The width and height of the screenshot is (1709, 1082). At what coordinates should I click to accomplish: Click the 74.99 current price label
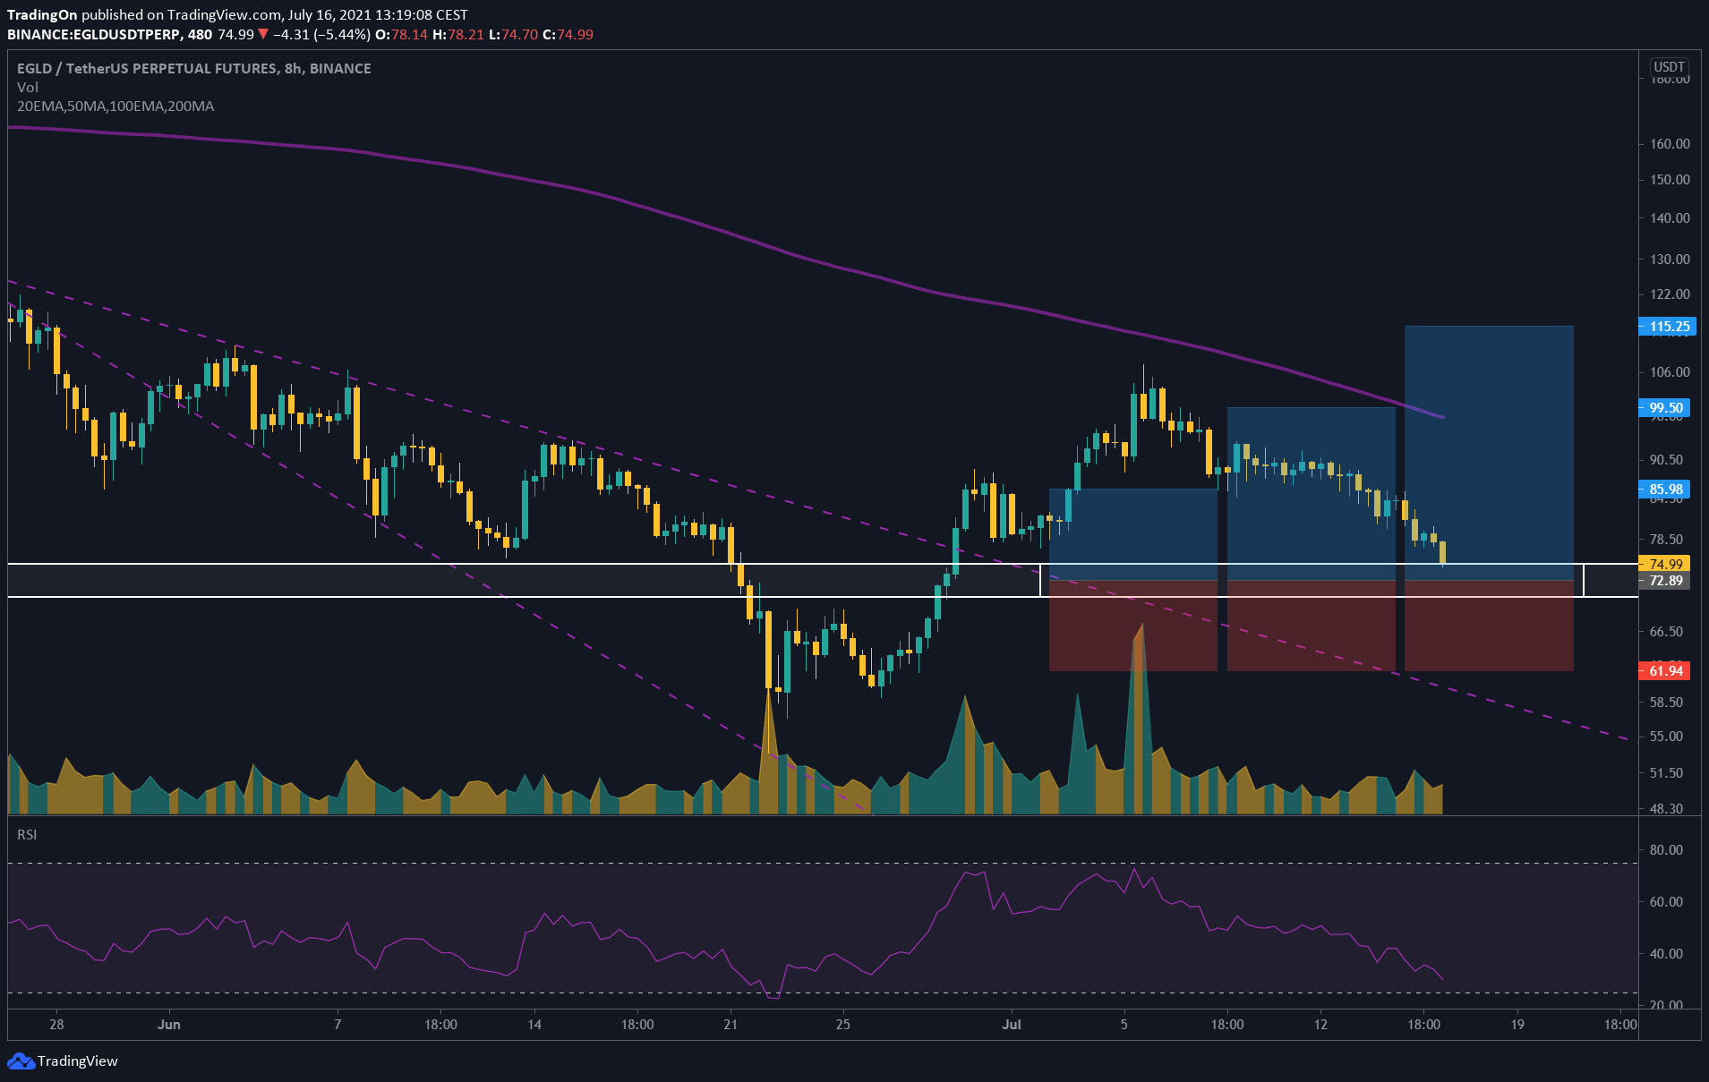pos(1664,564)
